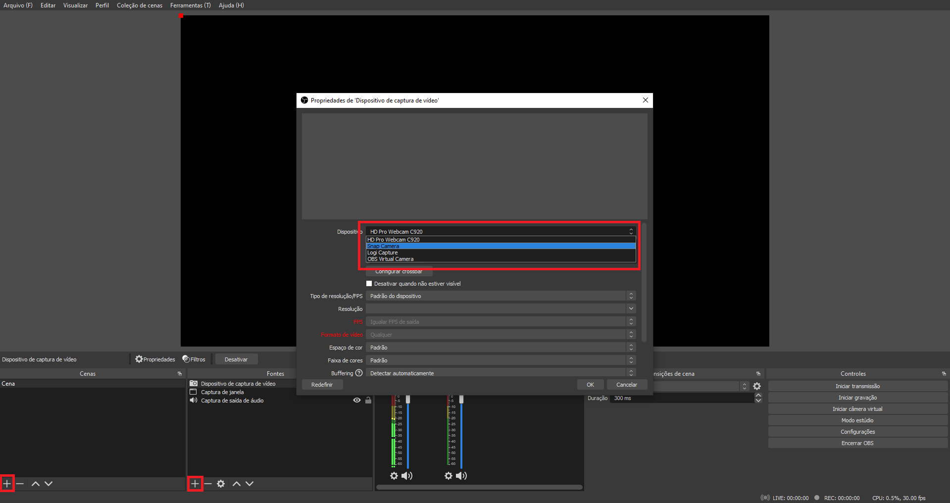The height and width of the screenshot is (503, 950).
Task: Open Filtros for the selected source
Action: pyautogui.click(x=194, y=359)
